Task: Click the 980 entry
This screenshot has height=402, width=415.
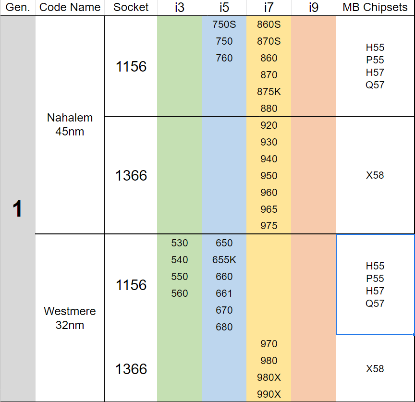Action: [x=269, y=360]
